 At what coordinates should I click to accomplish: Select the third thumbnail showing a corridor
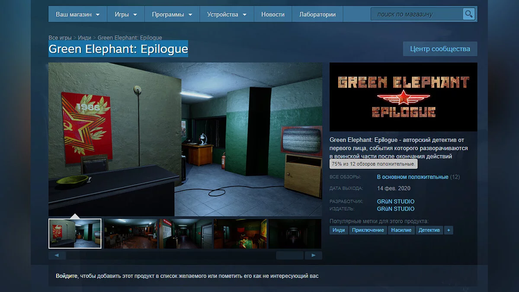click(x=186, y=234)
